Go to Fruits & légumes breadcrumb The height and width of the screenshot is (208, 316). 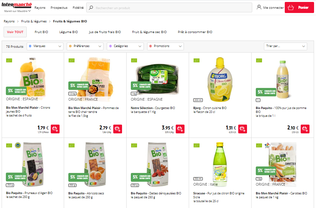click(34, 21)
